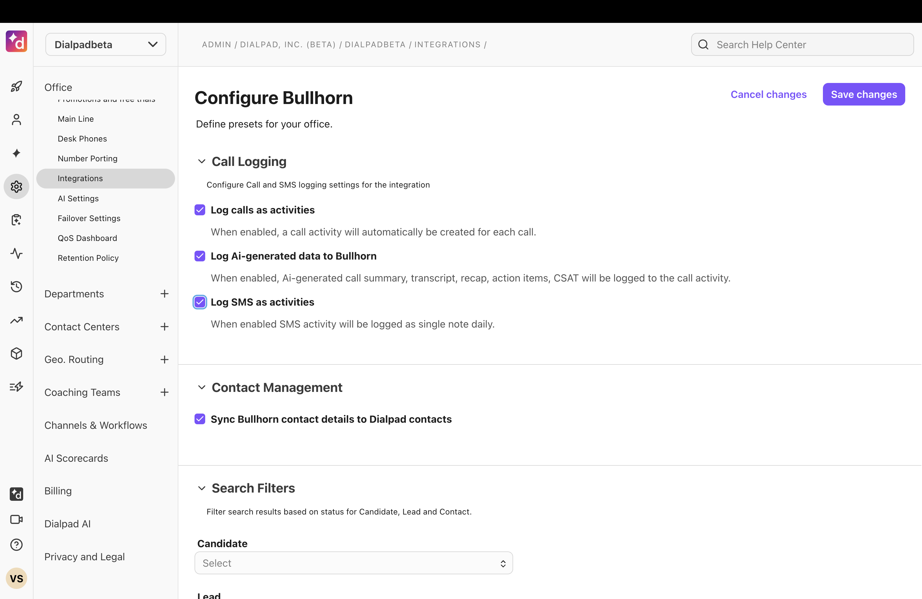This screenshot has height=599, width=922.
Task: Open Retention Policy
Action: pyautogui.click(x=88, y=258)
